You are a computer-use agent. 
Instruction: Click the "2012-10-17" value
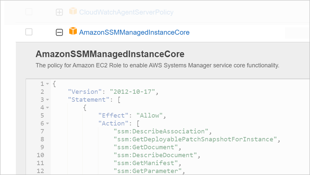(132, 92)
